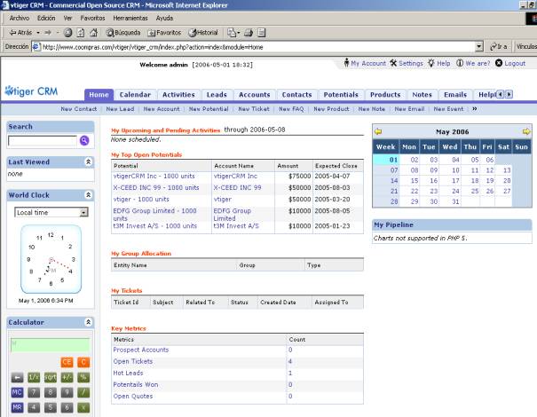Image resolution: width=537 pixels, height=417 pixels.
Task: Open t3M Invest A/S - 1000 units potential
Action: point(154,226)
